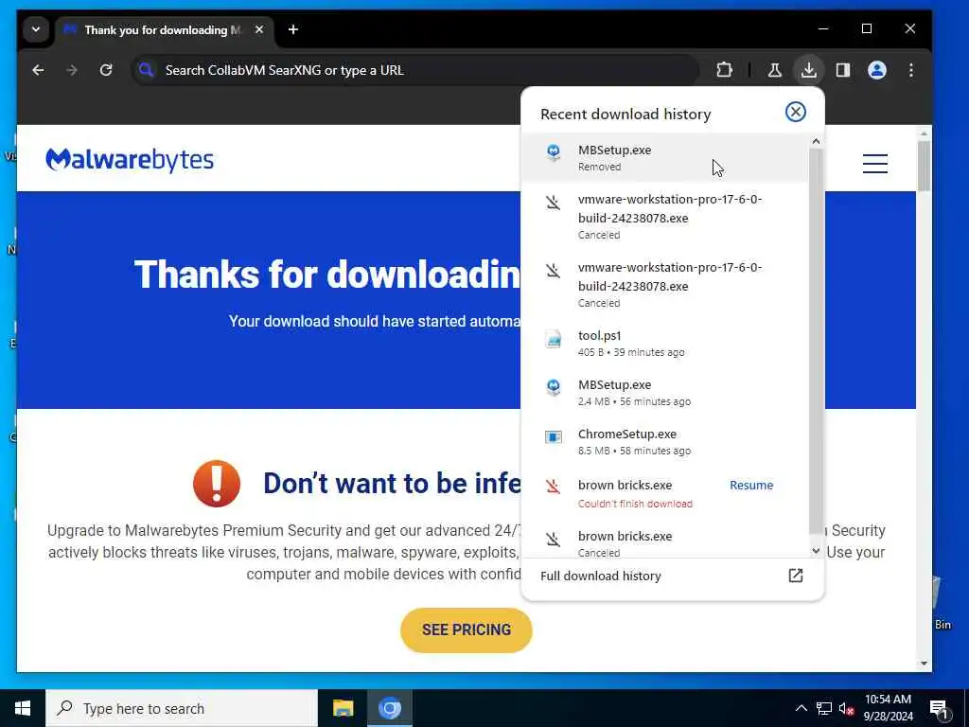Click Full download history link
Screen dimensions: 969x727
click(x=600, y=576)
